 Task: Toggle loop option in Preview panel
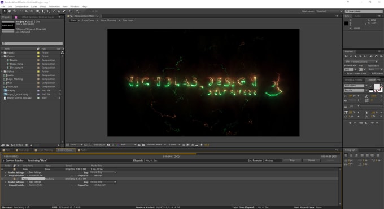377,56
